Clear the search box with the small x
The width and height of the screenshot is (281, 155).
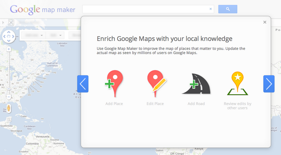click(211, 9)
